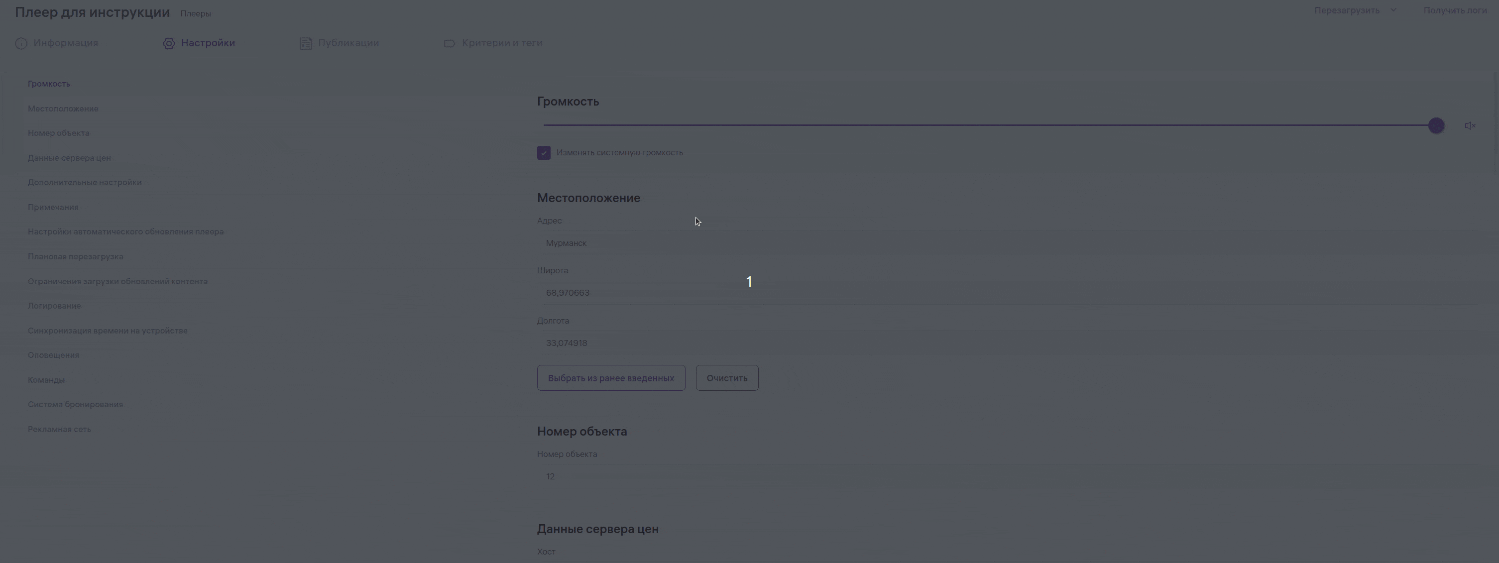
Task: Expand the Перезагрузить dropdown chevron
Action: (x=1393, y=10)
